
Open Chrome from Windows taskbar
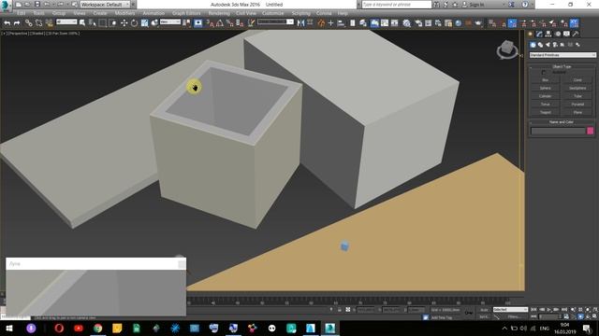[97, 328]
